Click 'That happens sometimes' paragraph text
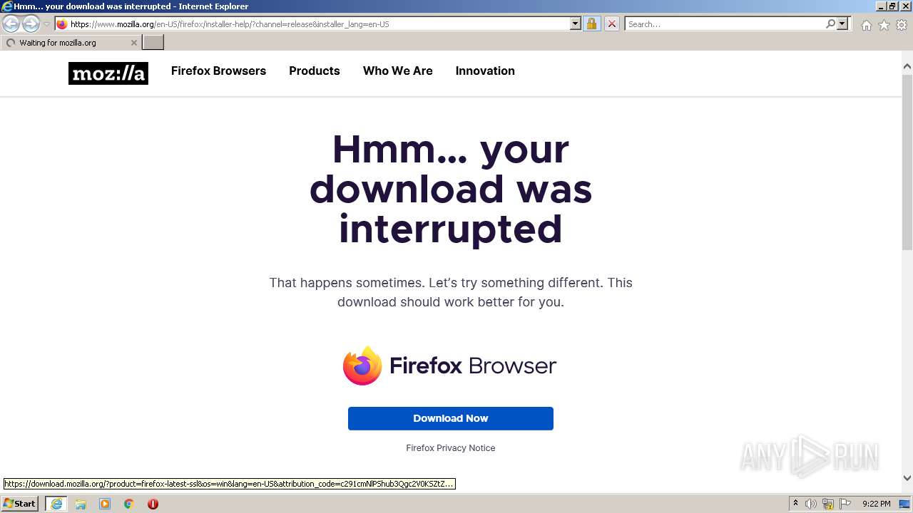 [x=451, y=292]
